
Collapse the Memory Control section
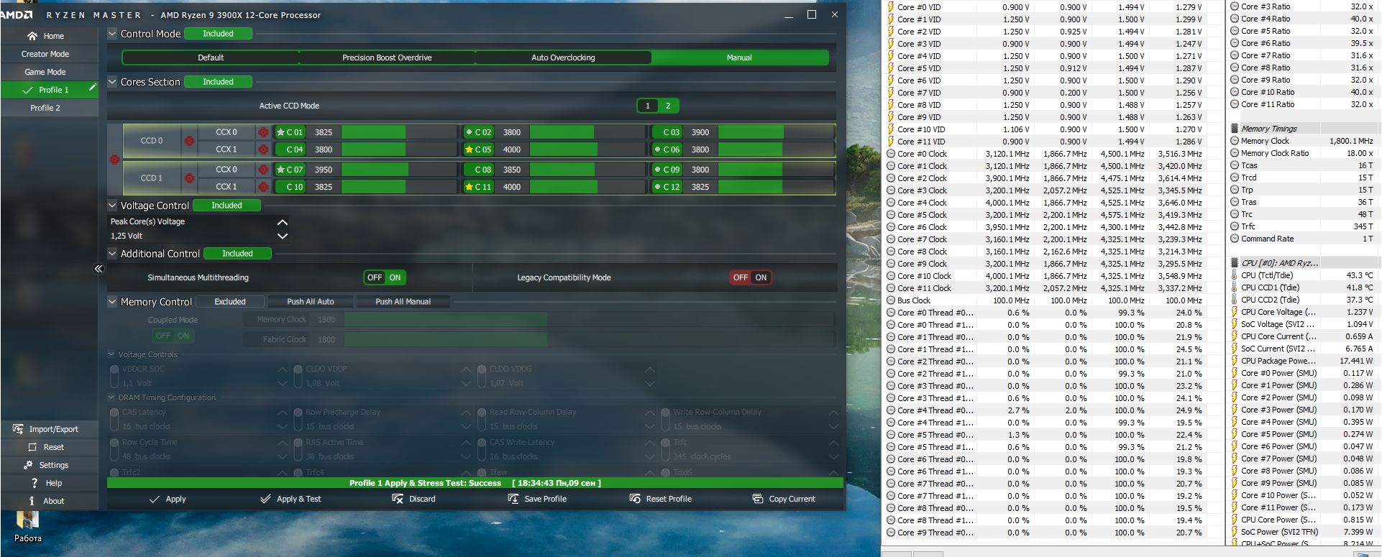point(112,302)
